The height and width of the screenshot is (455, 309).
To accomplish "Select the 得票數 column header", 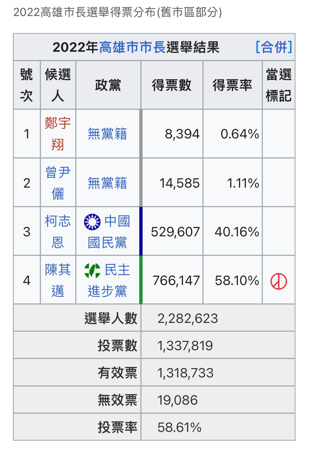I will point(171,85).
